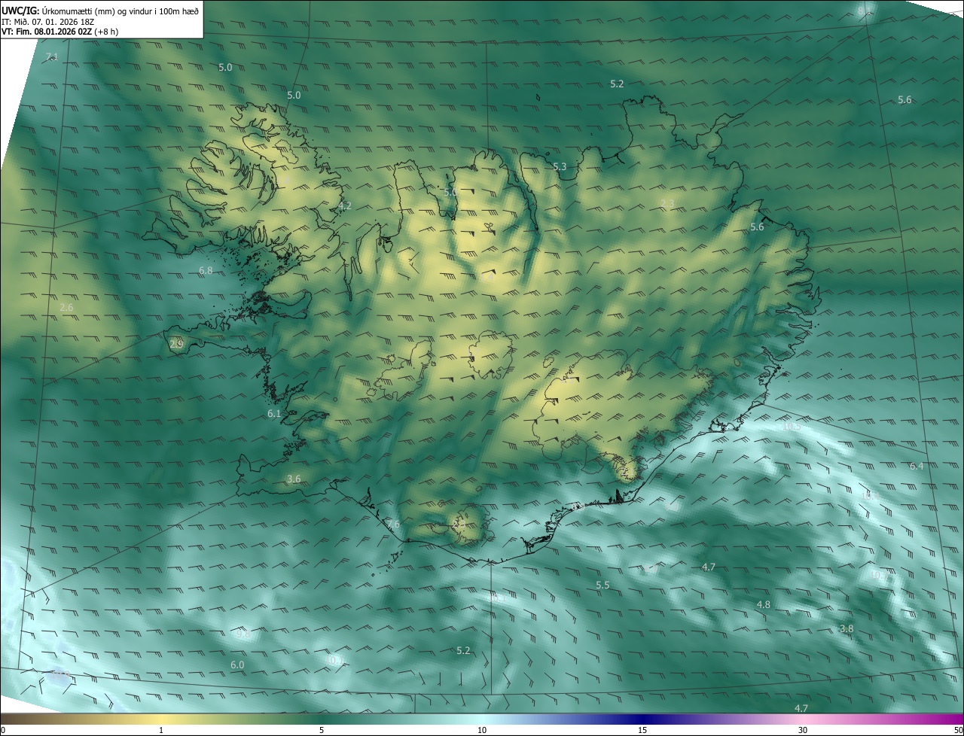Select the map value "5.3"
Screen dimensions: 964x736
560,167
